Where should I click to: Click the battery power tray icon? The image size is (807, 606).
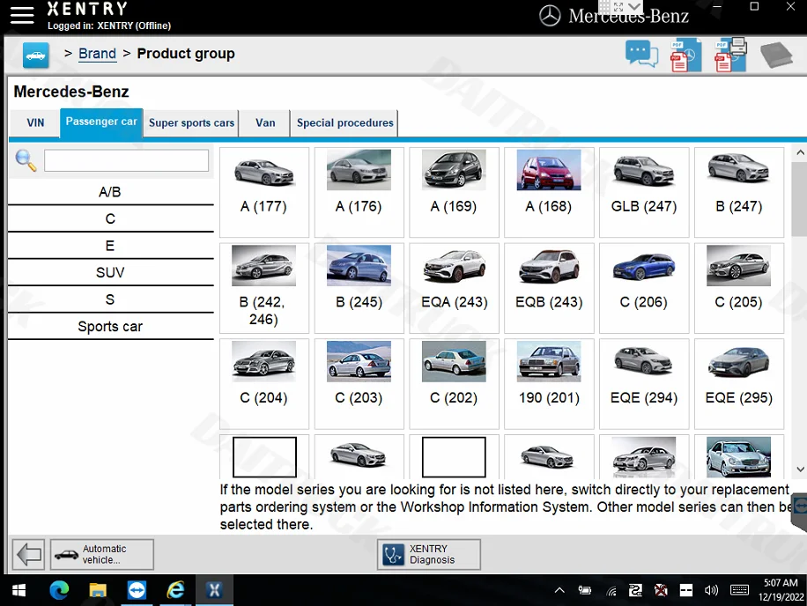point(585,590)
